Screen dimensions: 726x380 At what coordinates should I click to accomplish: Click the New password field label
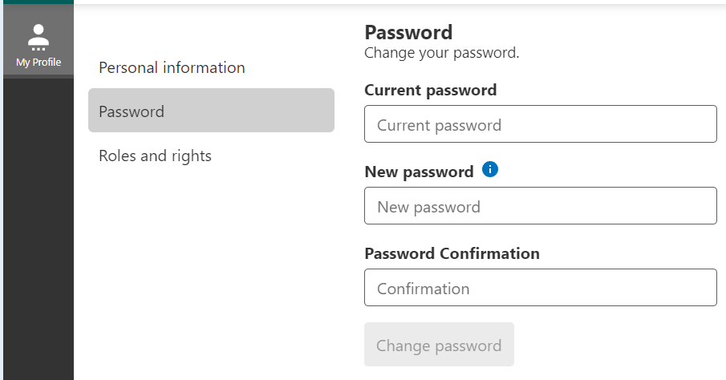(x=419, y=172)
